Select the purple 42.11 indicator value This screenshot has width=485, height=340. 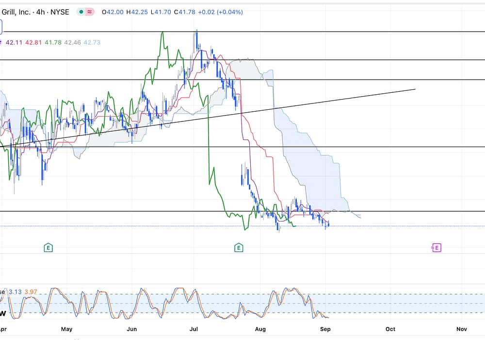(x=14, y=43)
